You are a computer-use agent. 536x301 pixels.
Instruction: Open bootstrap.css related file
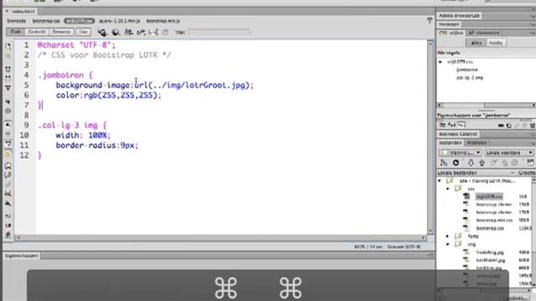(x=46, y=21)
